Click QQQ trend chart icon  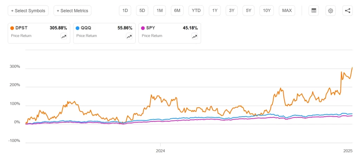(x=129, y=36)
